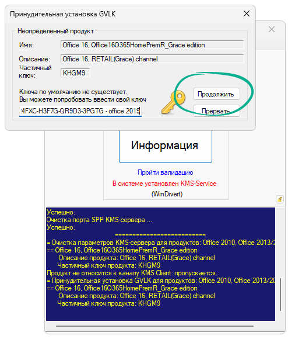The image size is (288, 339).
Task: Select the Описание field RETAIL(Grace) channel
Action: [x=152, y=59]
